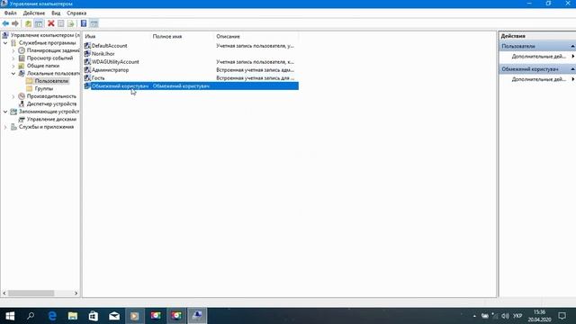Click the Forward arrow in the toolbar
This screenshot has height=324, width=576.
[x=15, y=23]
